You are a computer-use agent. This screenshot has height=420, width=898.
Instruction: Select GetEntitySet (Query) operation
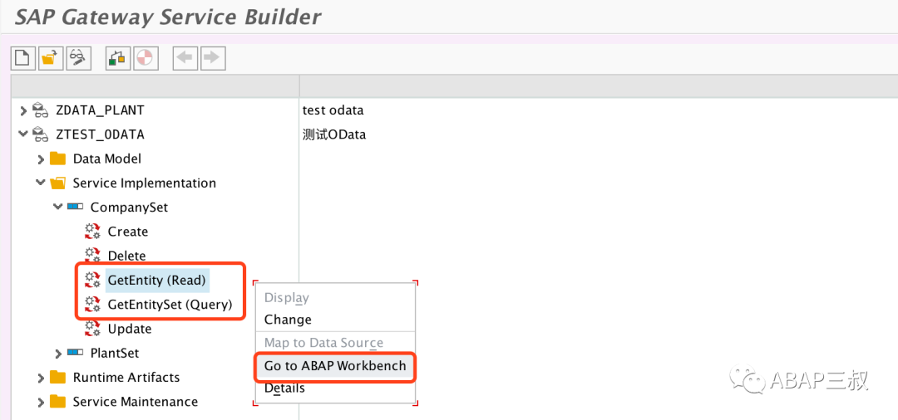[170, 305]
